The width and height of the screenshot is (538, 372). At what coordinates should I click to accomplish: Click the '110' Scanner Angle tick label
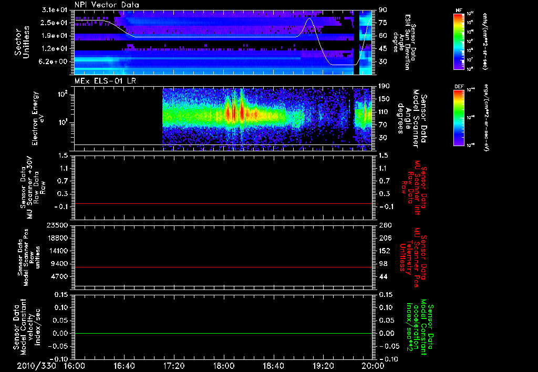tap(384, 112)
